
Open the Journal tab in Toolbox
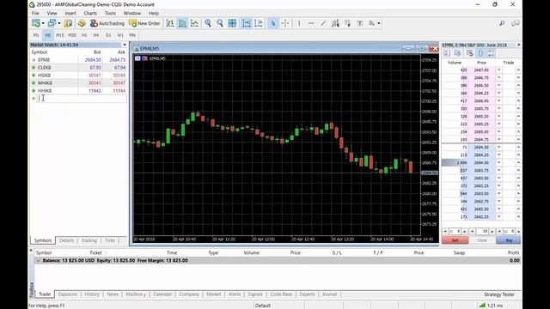tap(329, 294)
